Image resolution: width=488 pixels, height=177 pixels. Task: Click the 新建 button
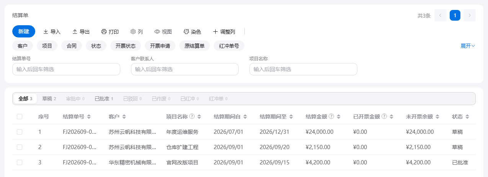pyautogui.click(x=24, y=31)
